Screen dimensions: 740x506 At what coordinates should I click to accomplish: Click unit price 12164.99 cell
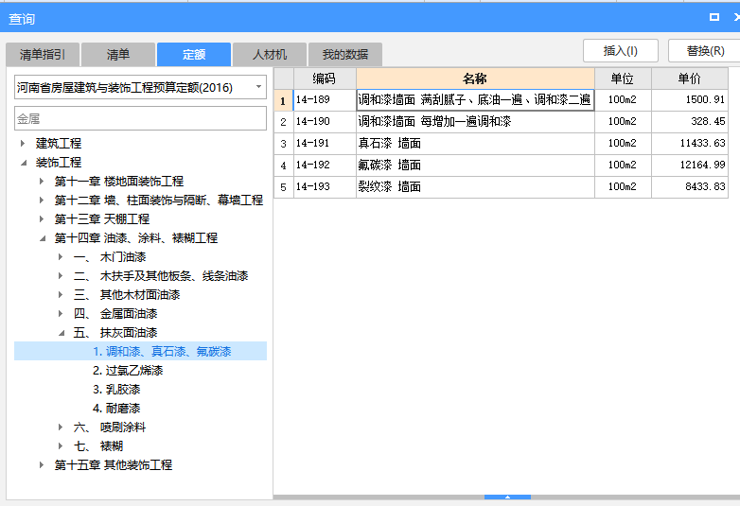690,166
